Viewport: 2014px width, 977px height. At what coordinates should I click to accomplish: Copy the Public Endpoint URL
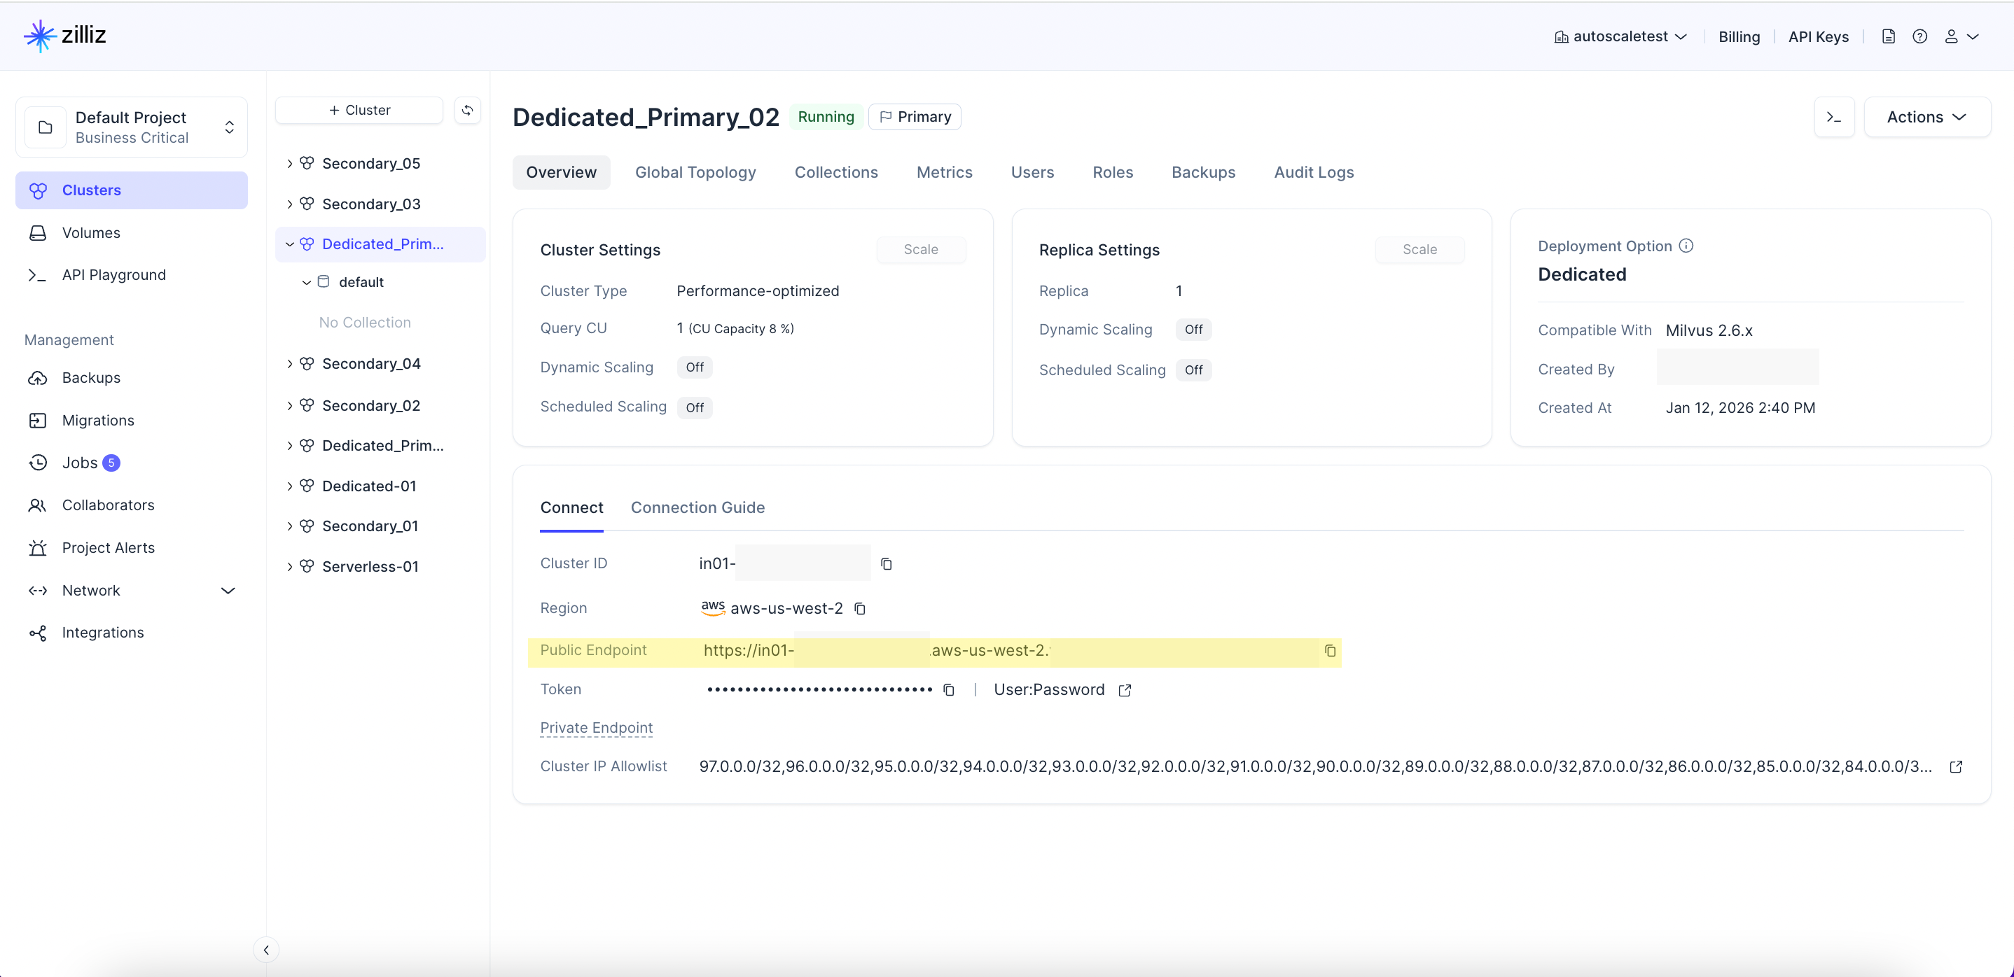pos(1329,650)
